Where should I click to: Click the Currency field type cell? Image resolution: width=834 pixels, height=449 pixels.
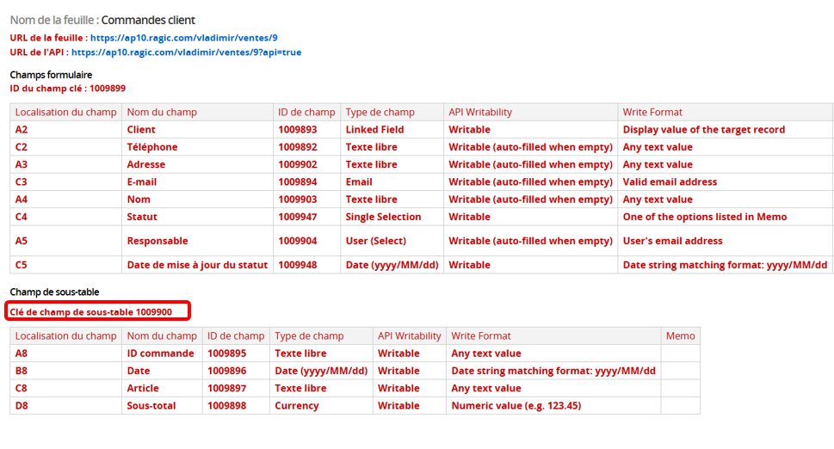coord(296,405)
